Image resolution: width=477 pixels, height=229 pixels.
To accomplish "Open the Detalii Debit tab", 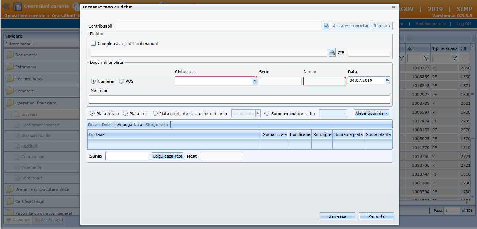I will 100,125.
